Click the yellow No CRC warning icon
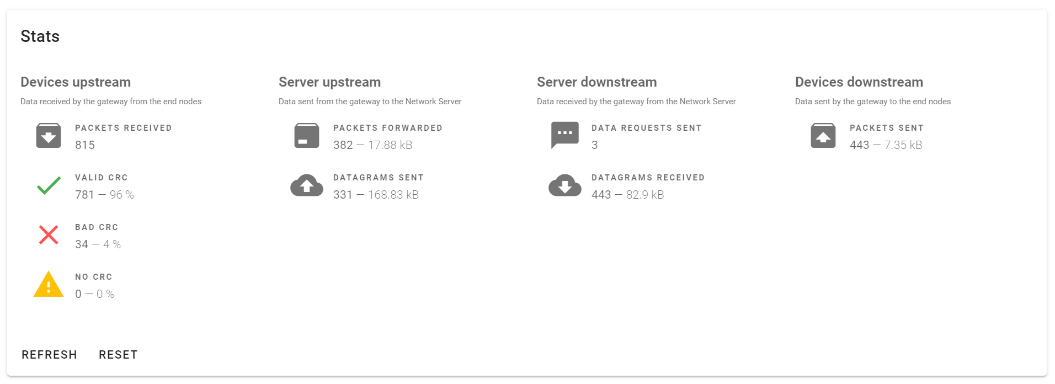The width and height of the screenshot is (1055, 384). coord(49,285)
